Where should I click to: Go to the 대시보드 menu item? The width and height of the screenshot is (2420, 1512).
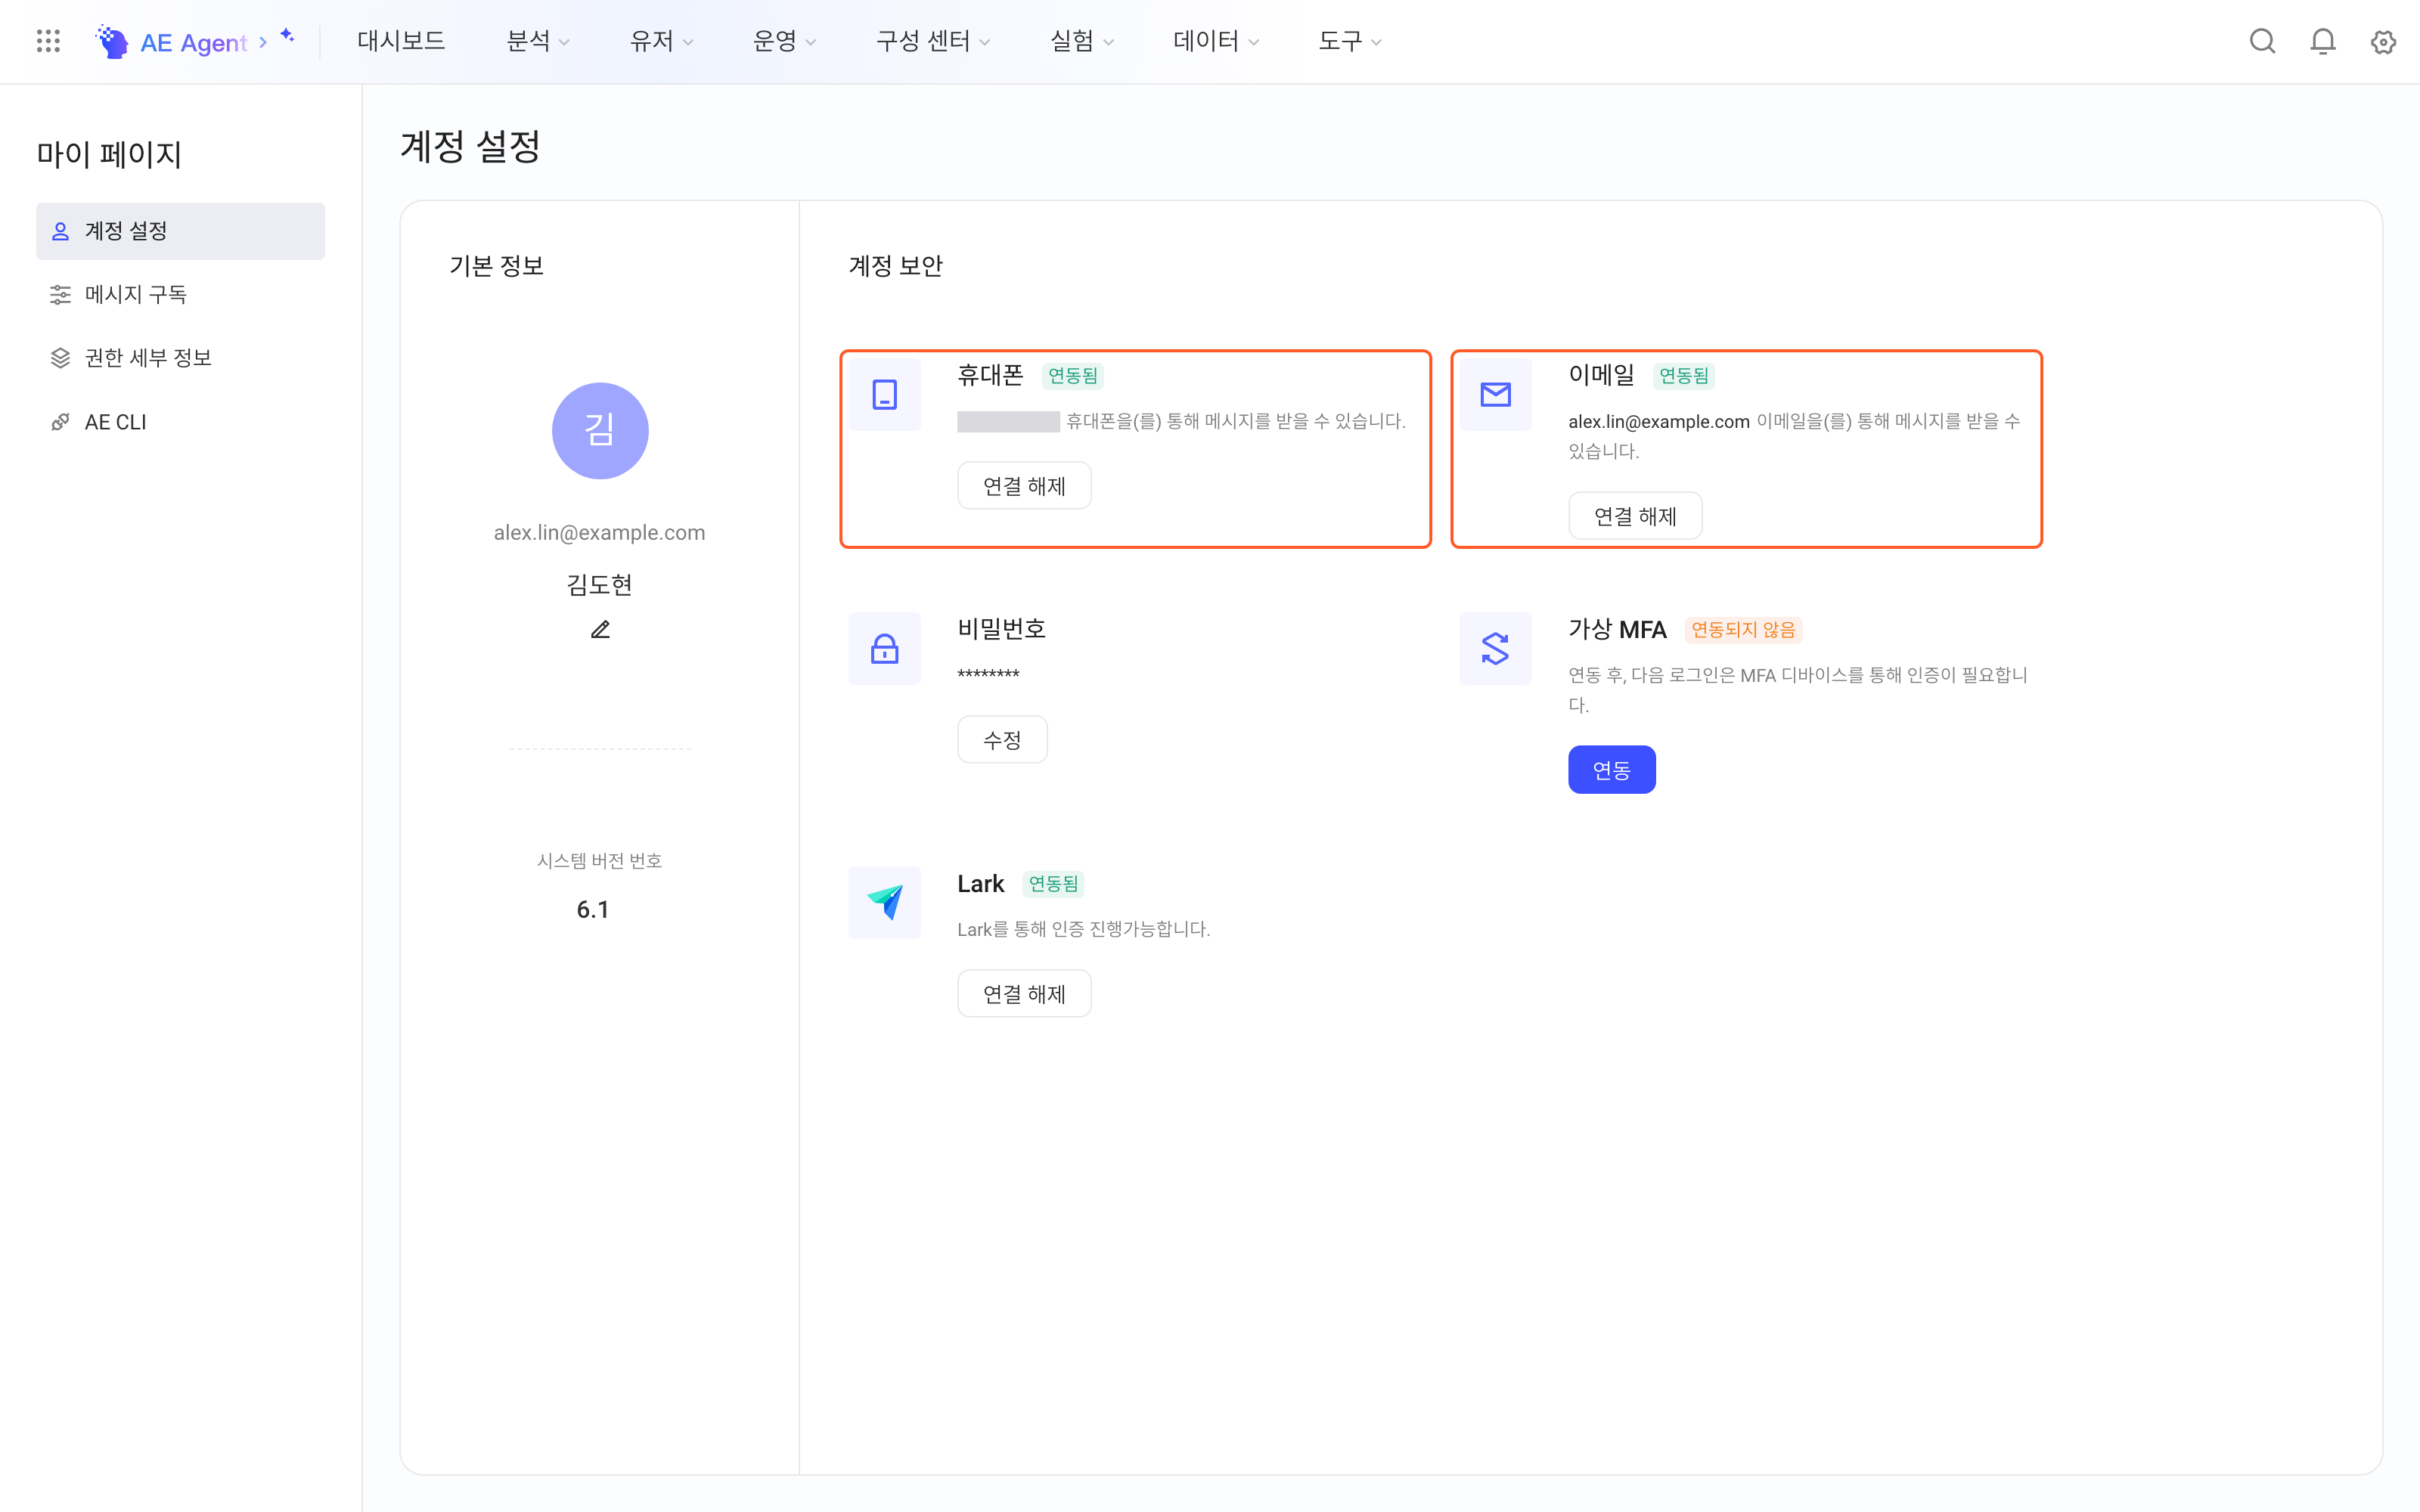(401, 41)
